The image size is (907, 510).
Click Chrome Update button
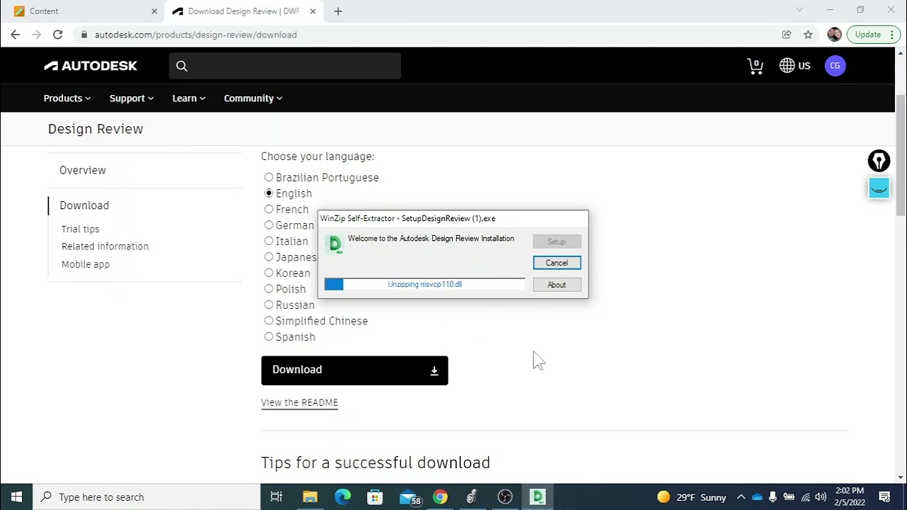click(x=872, y=35)
